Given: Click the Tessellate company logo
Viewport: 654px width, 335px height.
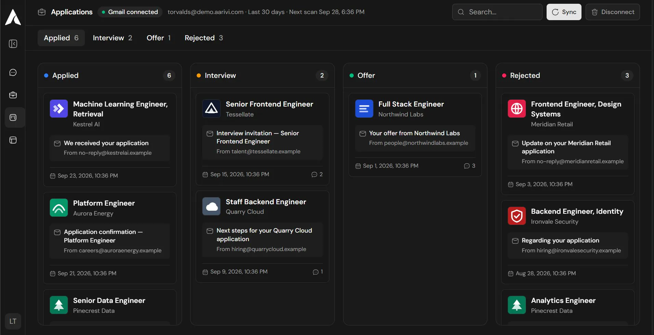Looking at the screenshot, I should tap(211, 109).
